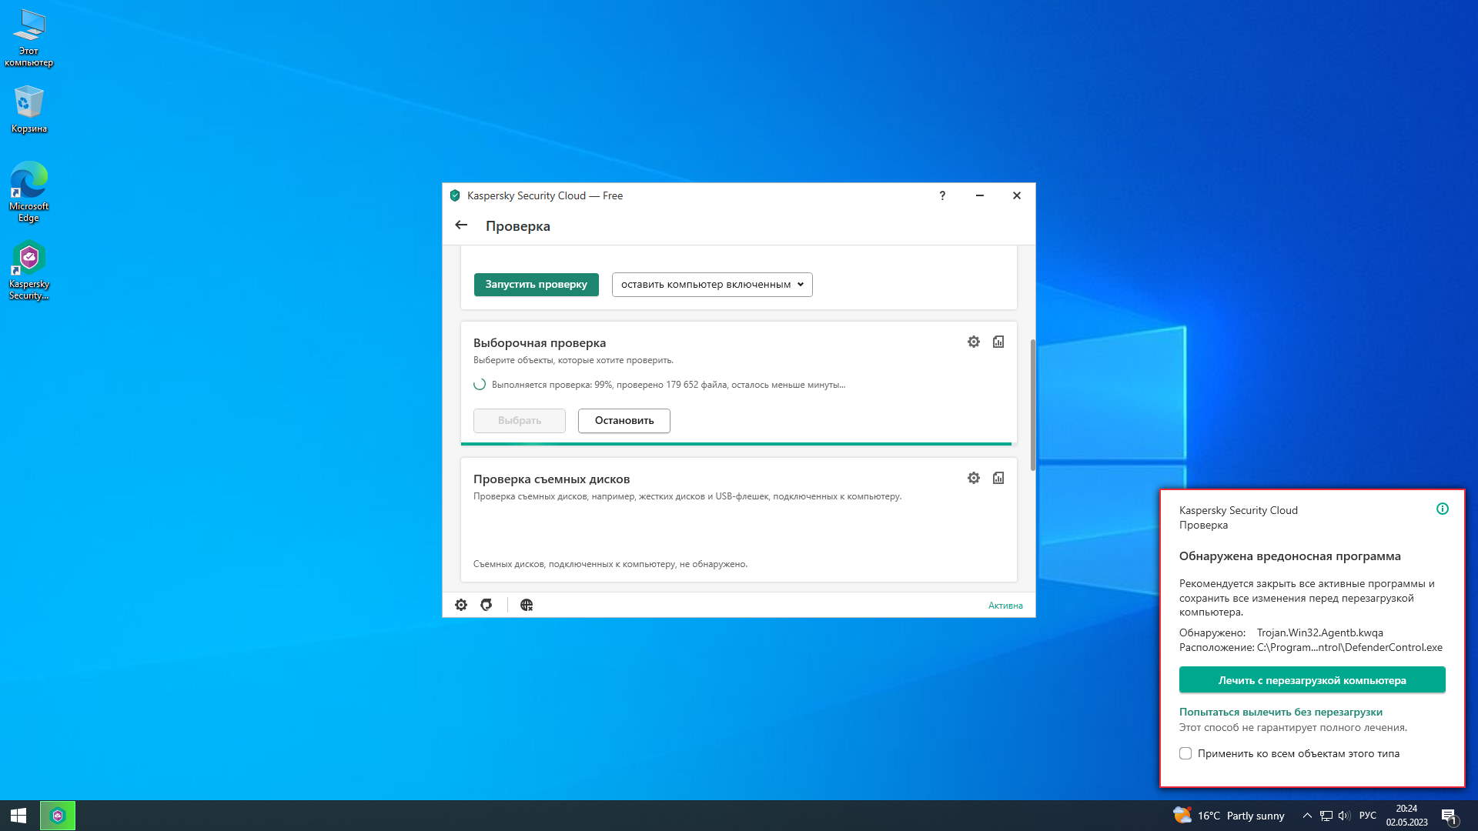Open Kaspersky settings gear in bottom bar

pyautogui.click(x=461, y=605)
